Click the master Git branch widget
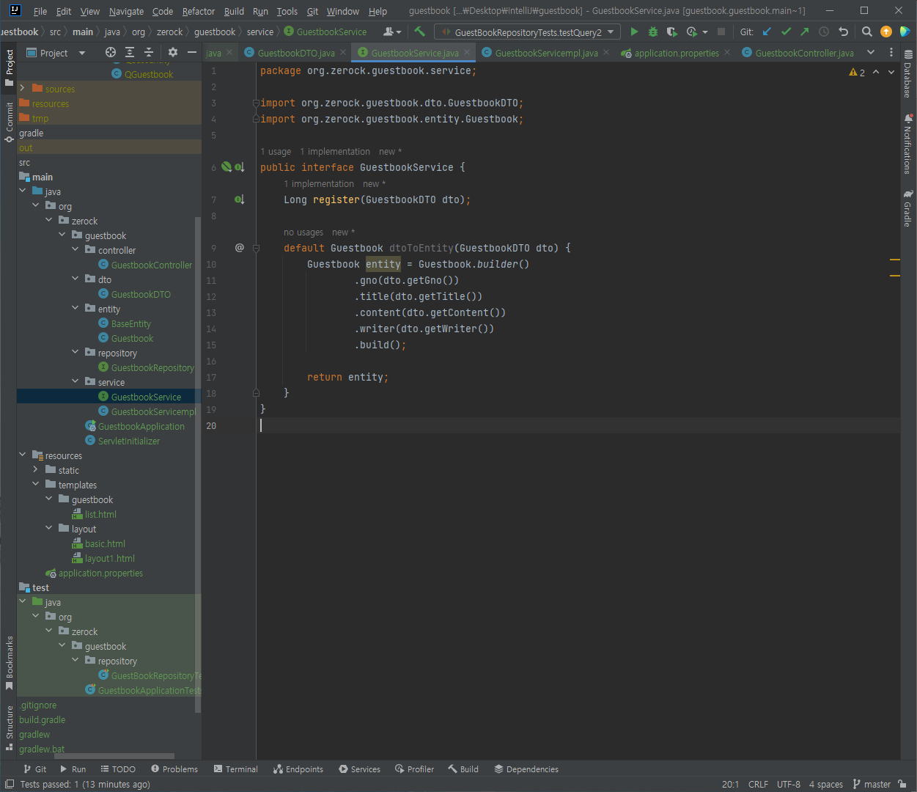 point(872,784)
